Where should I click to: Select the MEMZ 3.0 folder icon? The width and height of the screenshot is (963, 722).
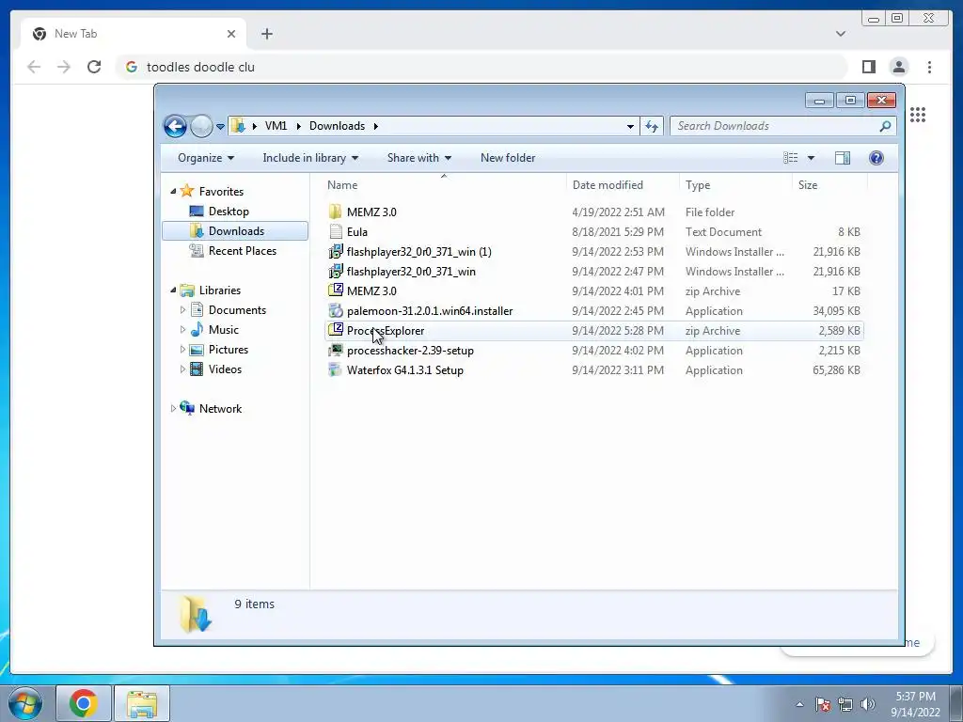[336, 212]
